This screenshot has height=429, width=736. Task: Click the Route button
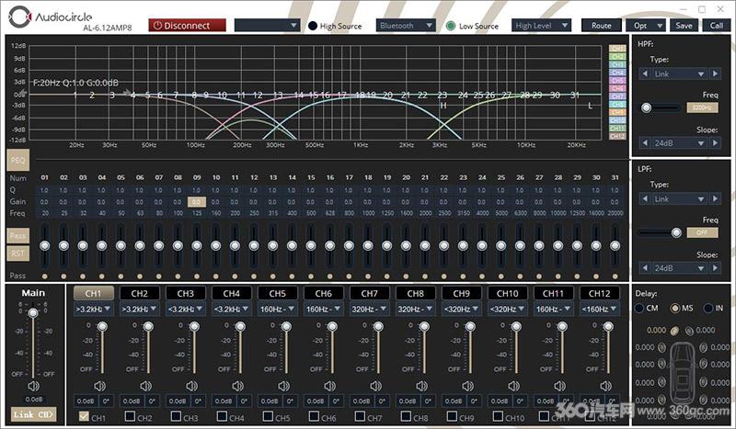[x=602, y=26]
